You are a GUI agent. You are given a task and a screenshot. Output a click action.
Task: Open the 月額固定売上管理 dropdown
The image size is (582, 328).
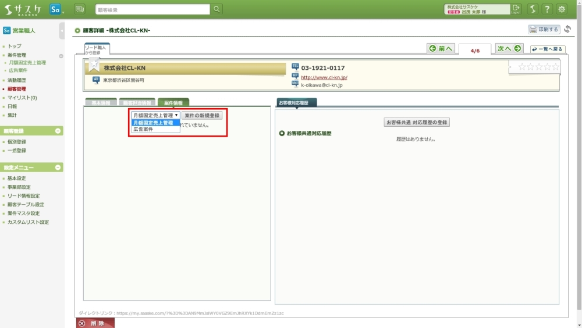click(x=155, y=115)
